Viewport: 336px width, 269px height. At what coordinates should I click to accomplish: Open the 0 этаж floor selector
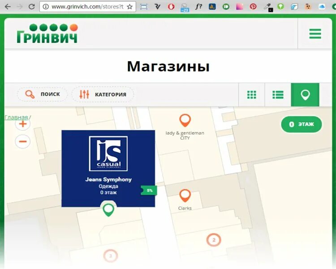[x=302, y=124]
